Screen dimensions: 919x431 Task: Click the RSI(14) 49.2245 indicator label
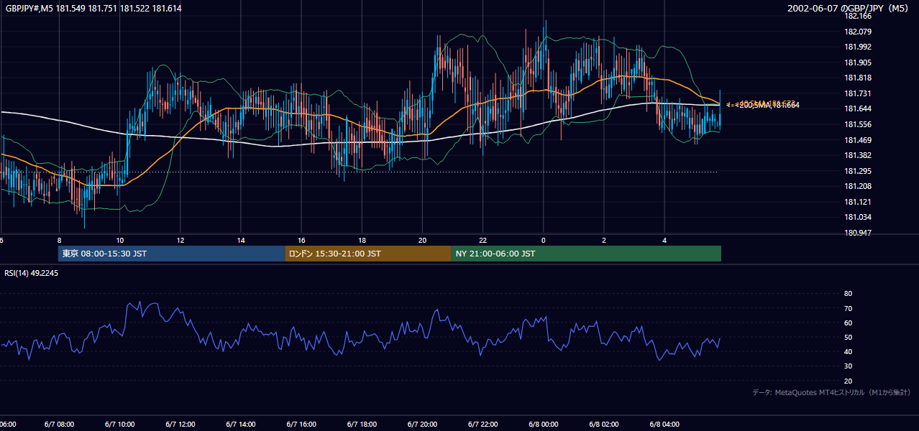click(x=31, y=273)
